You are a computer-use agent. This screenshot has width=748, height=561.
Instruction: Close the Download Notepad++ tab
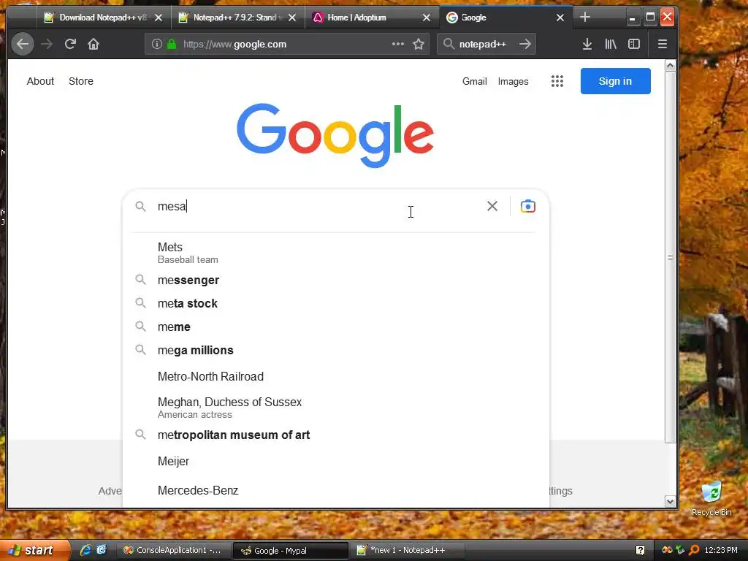[159, 18]
